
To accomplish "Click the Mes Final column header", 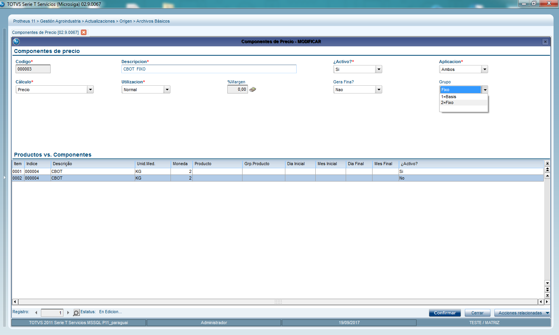I will click(x=386, y=164).
